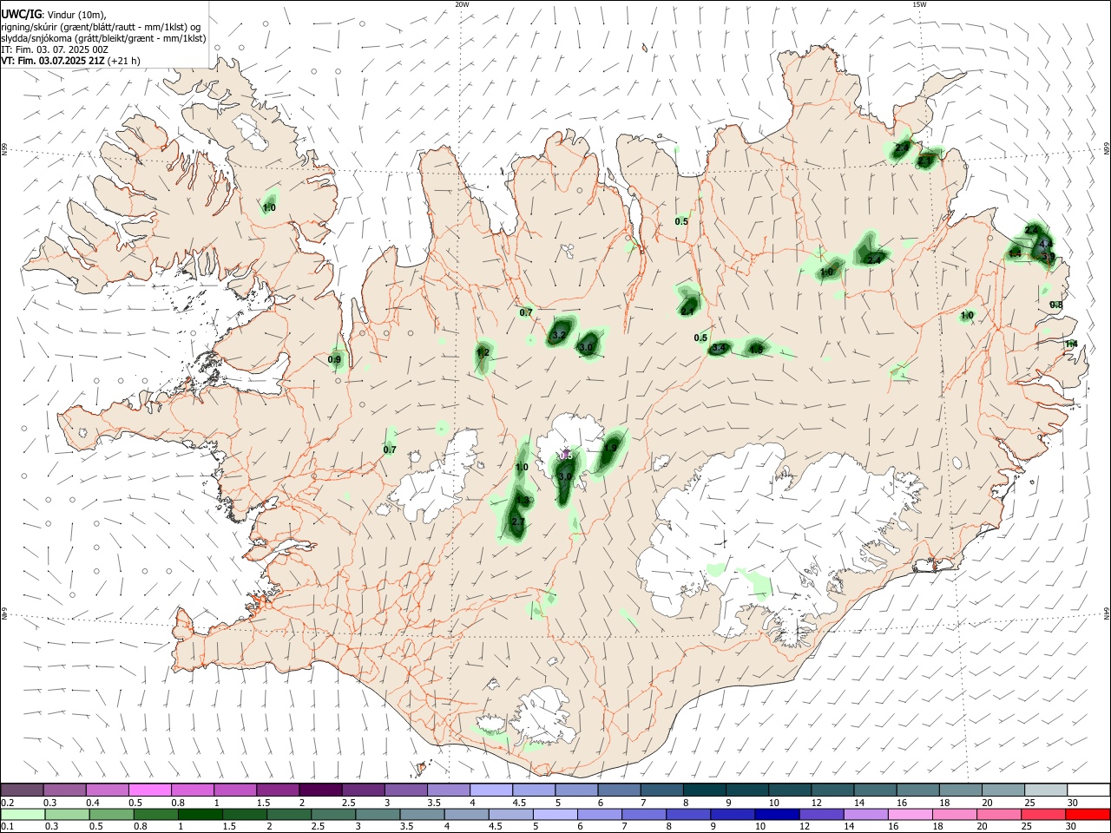Click the gray-green 3 mm rain legend swatch
Screen dimensions: 1111x833
click(378, 814)
